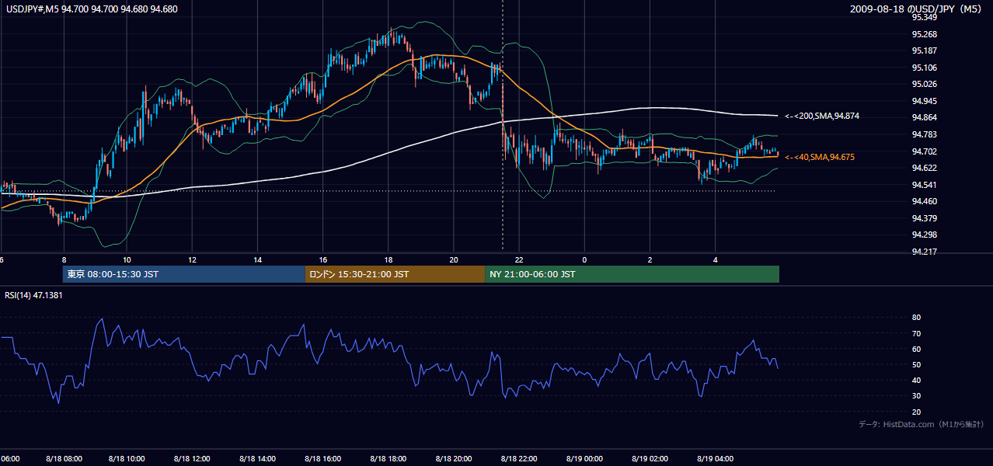
Task: Click the 8/18 20:00 time axis label
Action: (x=455, y=459)
